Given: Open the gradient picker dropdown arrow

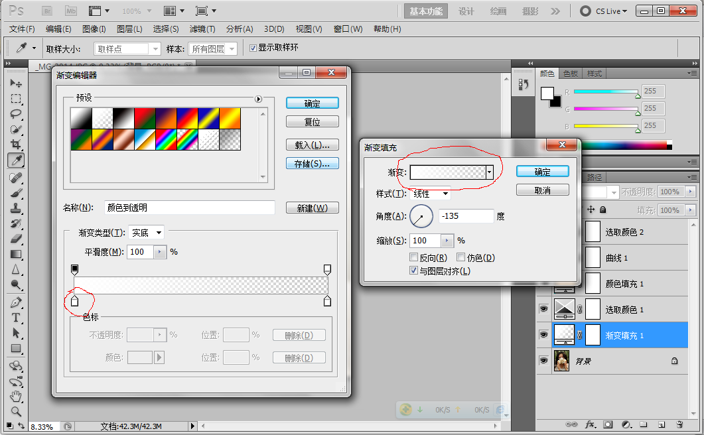Looking at the screenshot, I should point(490,172).
